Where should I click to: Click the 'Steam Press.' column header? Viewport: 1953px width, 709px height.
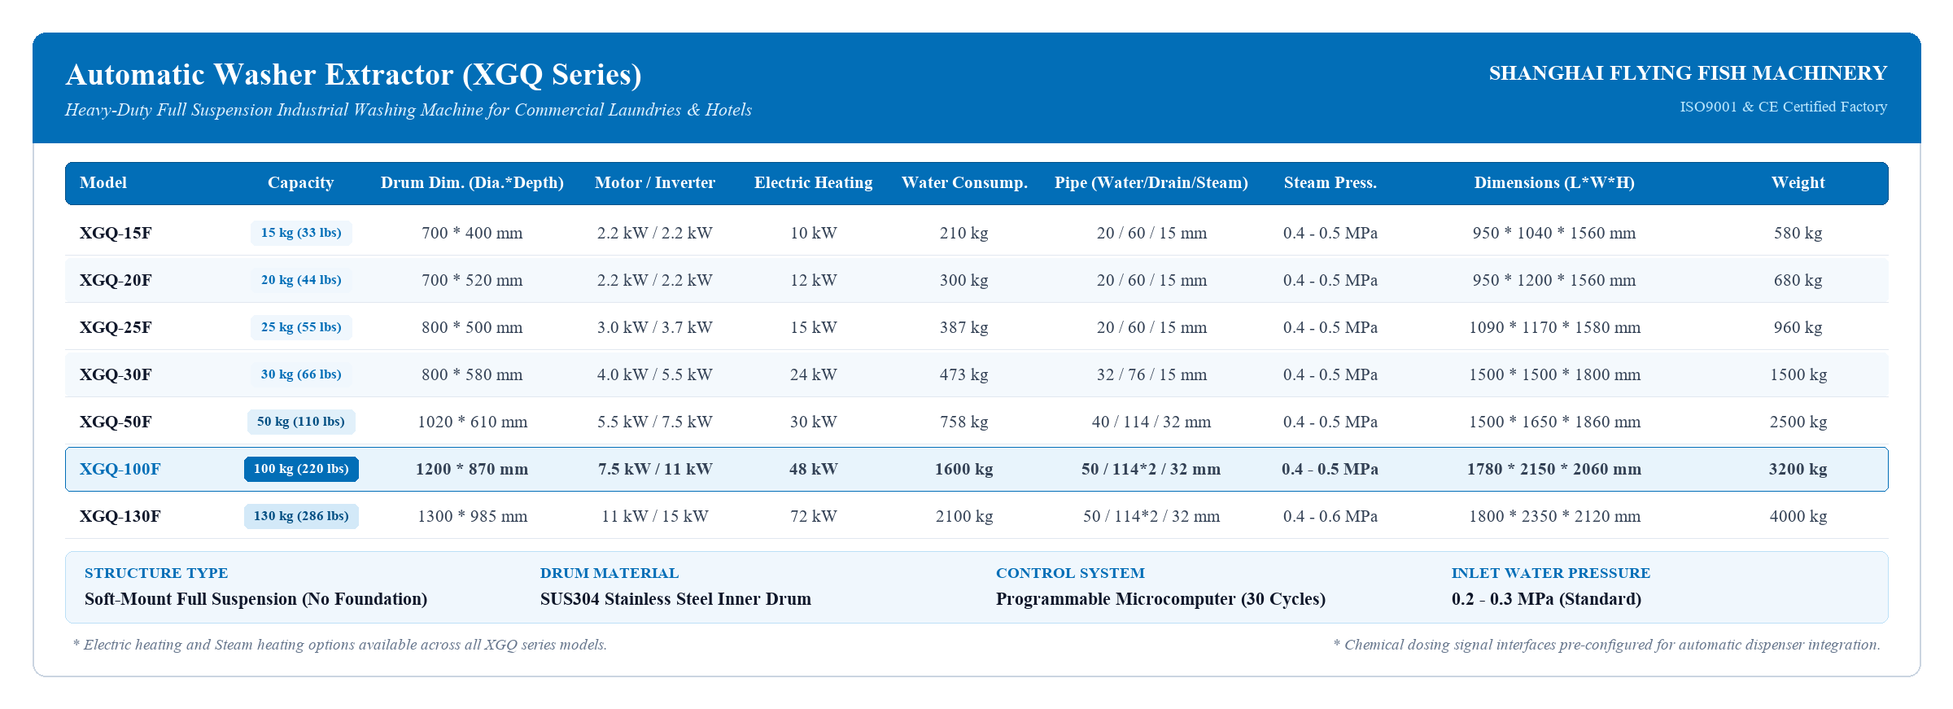point(1330,183)
